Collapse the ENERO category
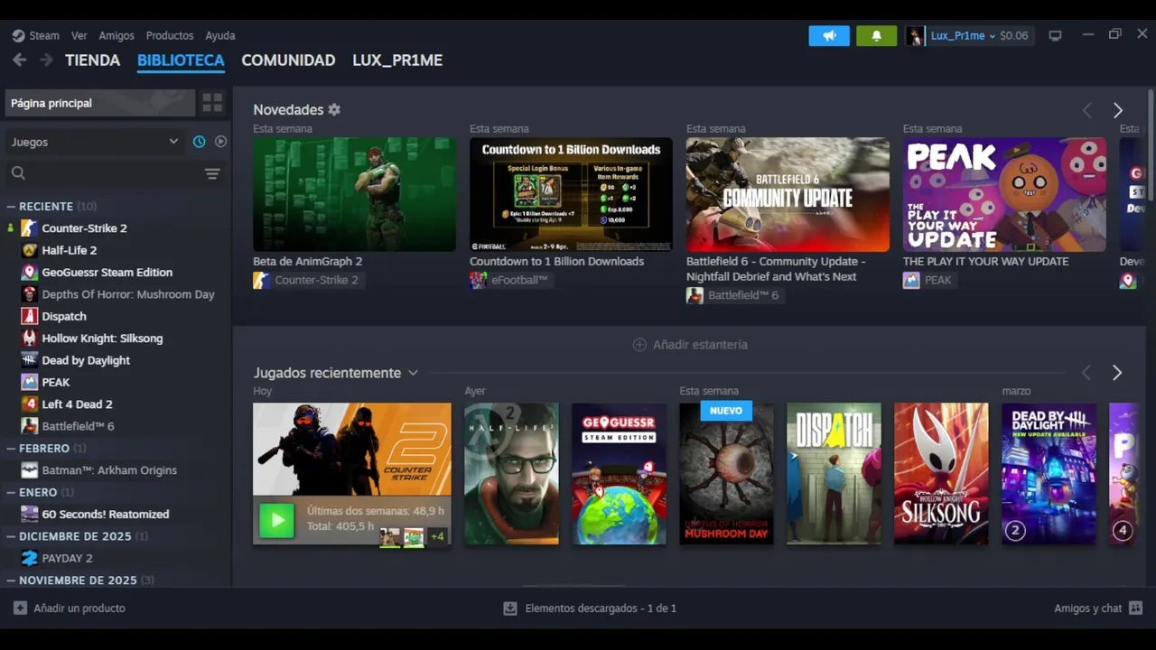The height and width of the screenshot is (650, 1156). [x=11, y=492]
